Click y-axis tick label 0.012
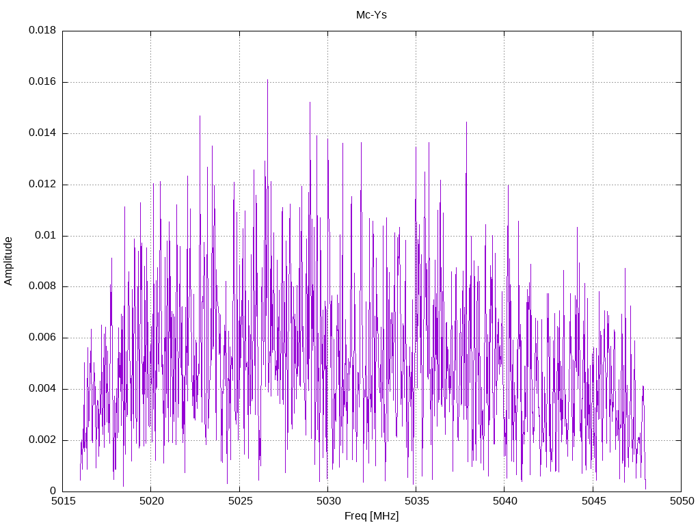Viewport: 700px width, 525px height. [42, 184]
